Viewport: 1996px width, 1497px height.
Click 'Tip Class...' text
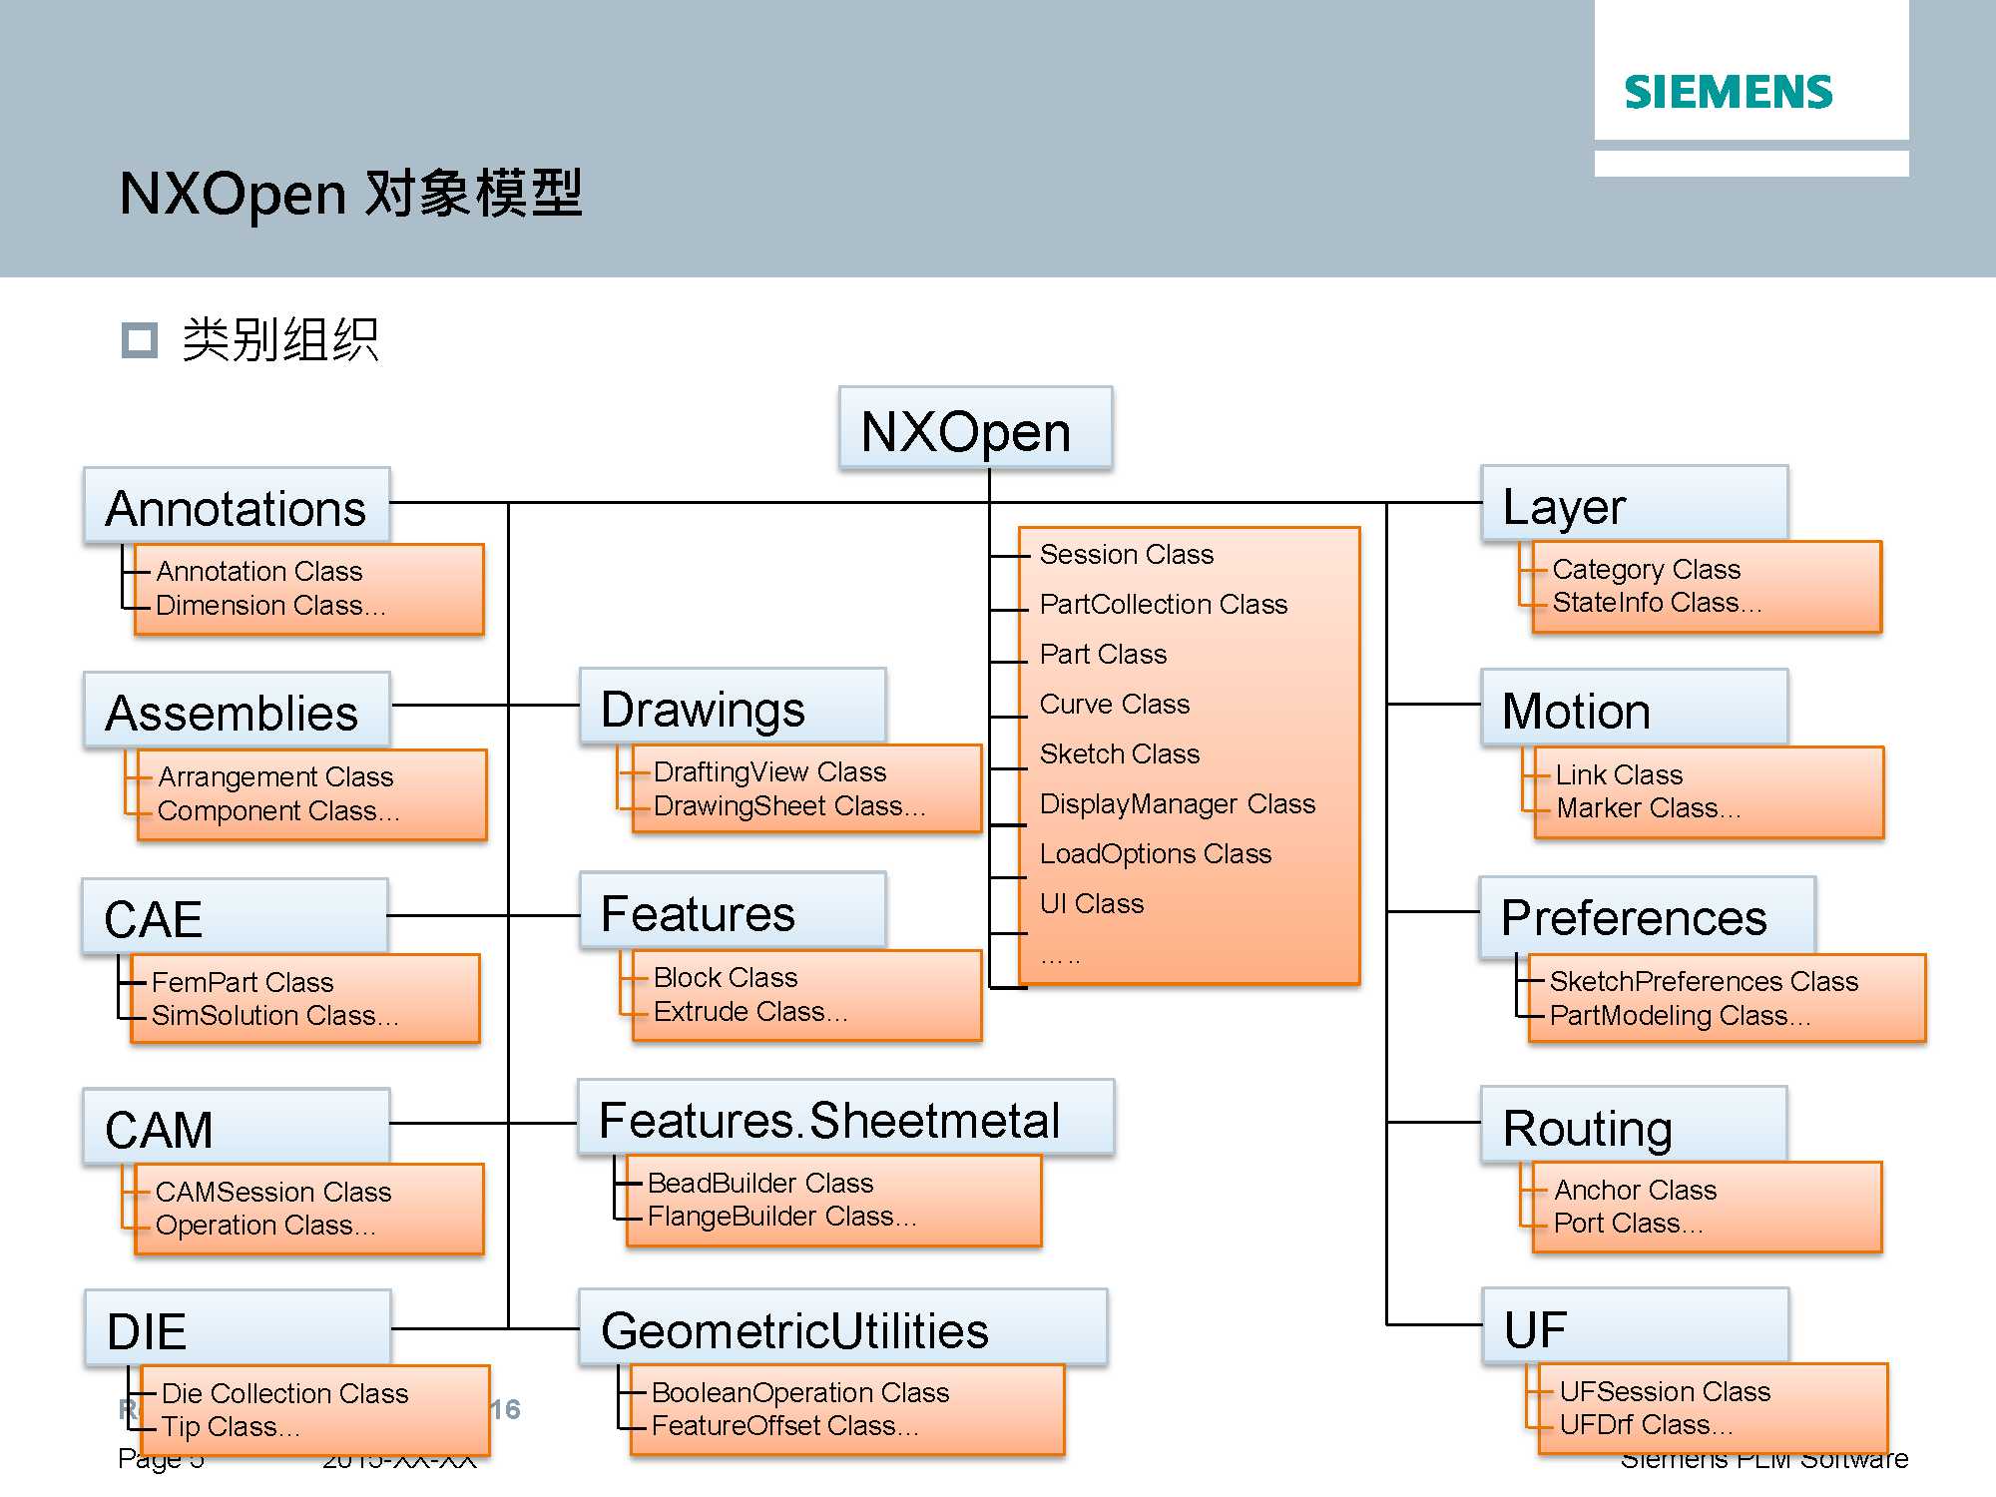click(x=231, y=1426)
